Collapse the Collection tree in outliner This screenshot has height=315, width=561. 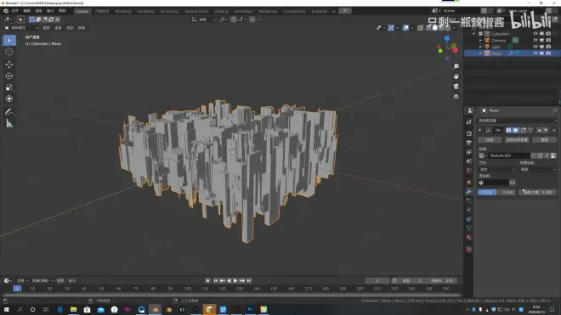(x=474, y=34)
